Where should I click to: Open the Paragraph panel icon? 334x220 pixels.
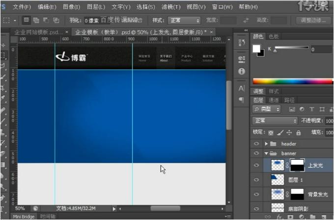242,100
